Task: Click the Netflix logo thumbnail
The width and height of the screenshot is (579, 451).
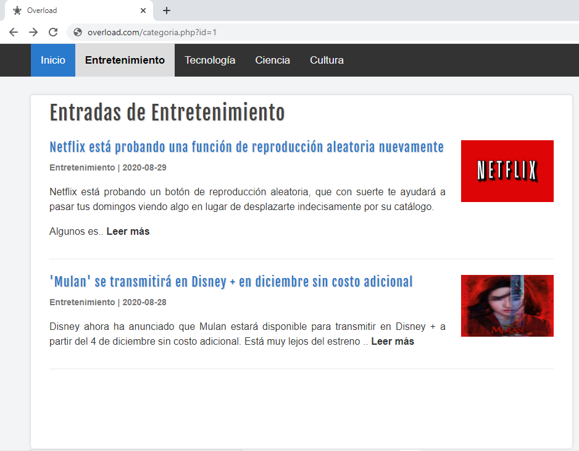Action: pos(507,171)
